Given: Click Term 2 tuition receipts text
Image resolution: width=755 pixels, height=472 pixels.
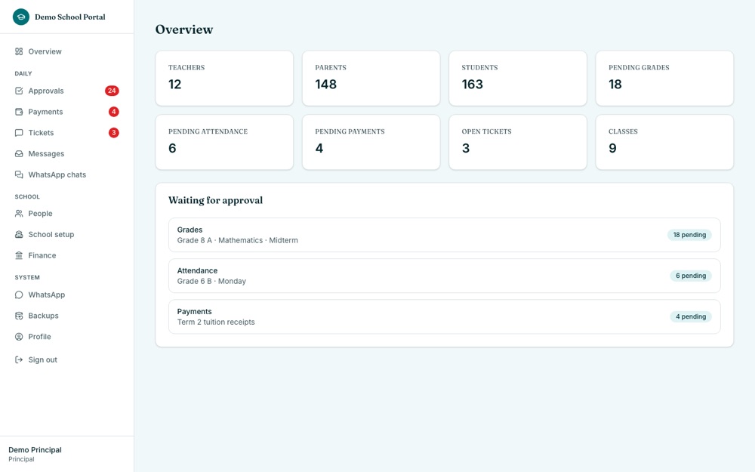Looking at the screenshot, I should point(216,322).
